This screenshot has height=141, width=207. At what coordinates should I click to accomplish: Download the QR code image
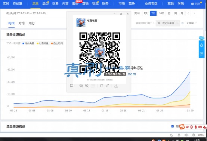(116, 86)
